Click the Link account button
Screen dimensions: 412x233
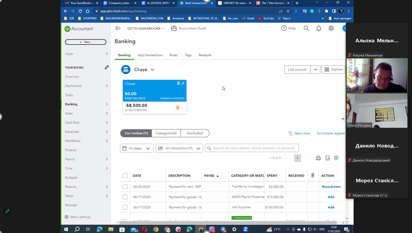tap(297, 69)
